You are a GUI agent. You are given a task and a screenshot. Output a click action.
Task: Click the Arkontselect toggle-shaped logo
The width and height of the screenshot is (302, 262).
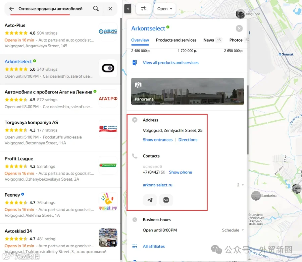108,68
